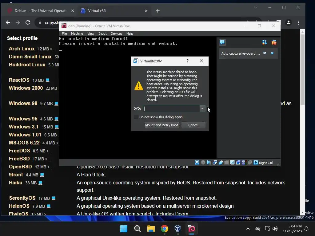Select the Damn Small Linux profile link
This screenshot has width=315, height=236.
click(30, 57)
